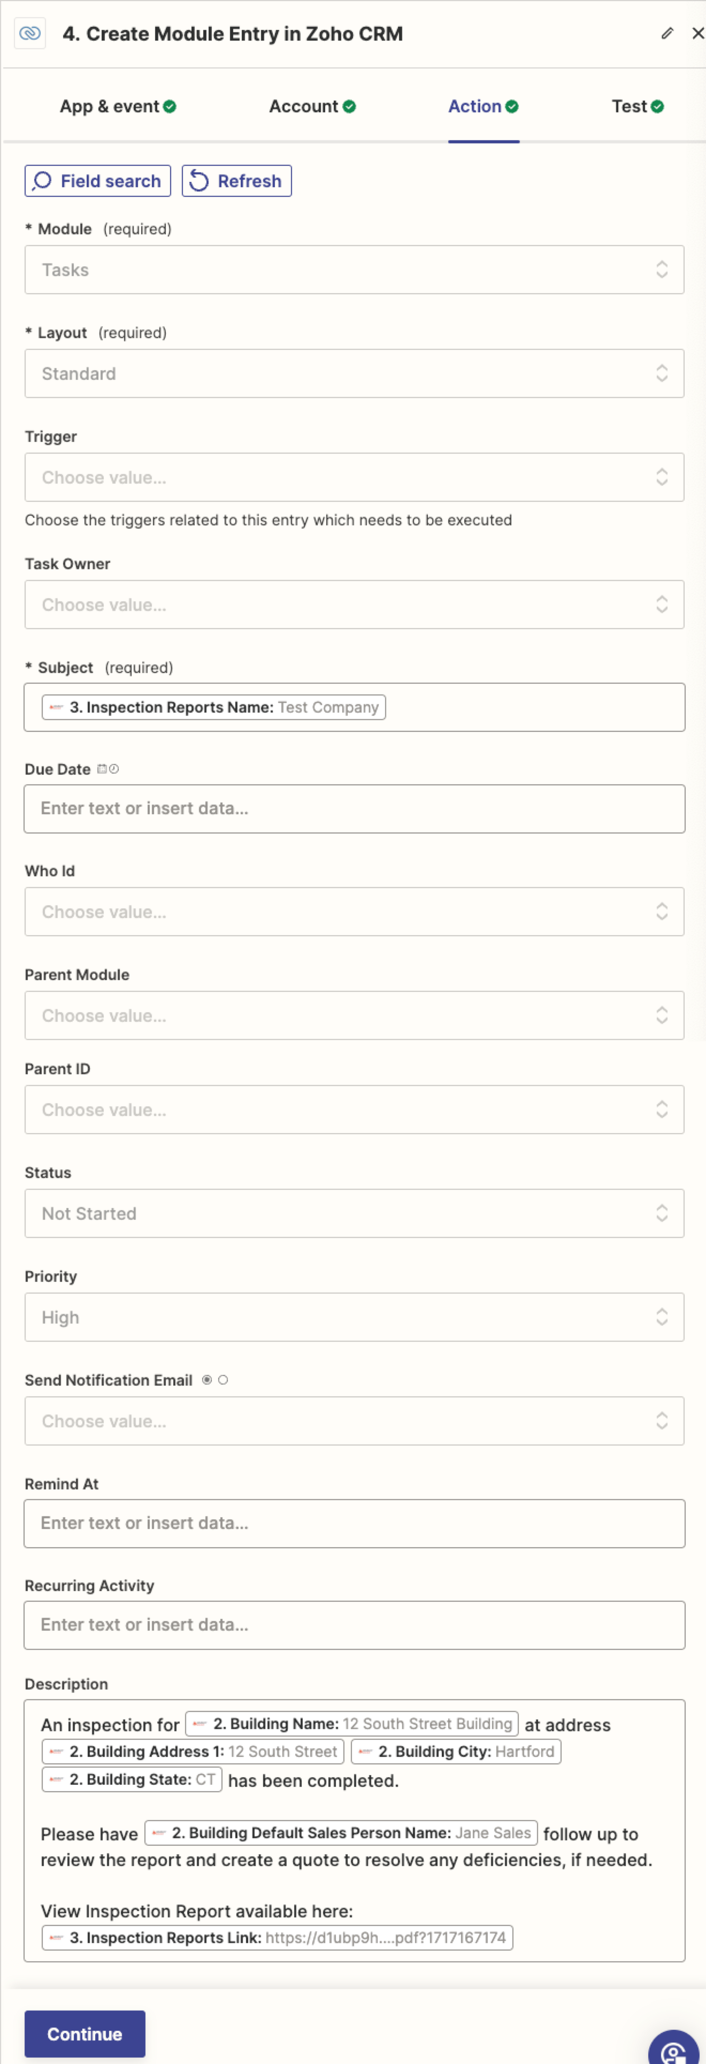
Task: Select second Send Notification Email radio option
Action: tap(223, 1380)
